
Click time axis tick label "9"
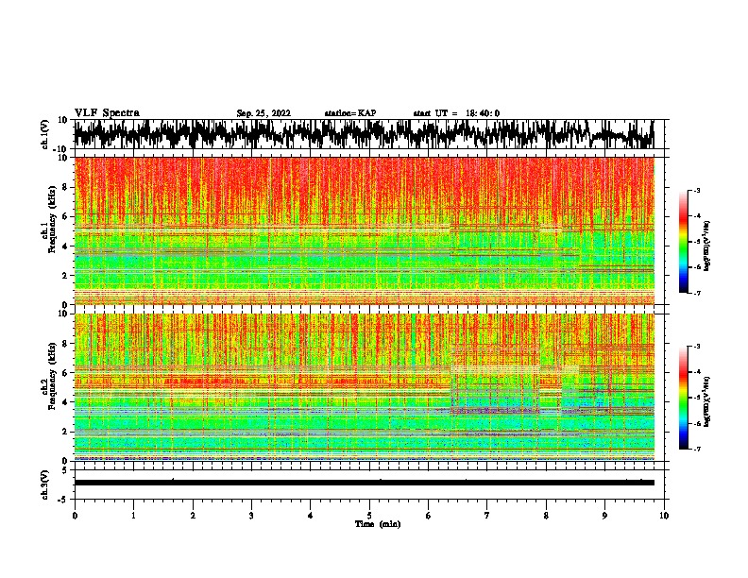(x=604, y=516)
